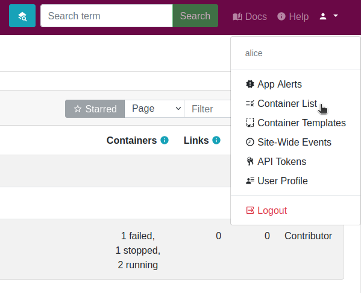Collapse the user dropdown caret

(x=336, y=16)
